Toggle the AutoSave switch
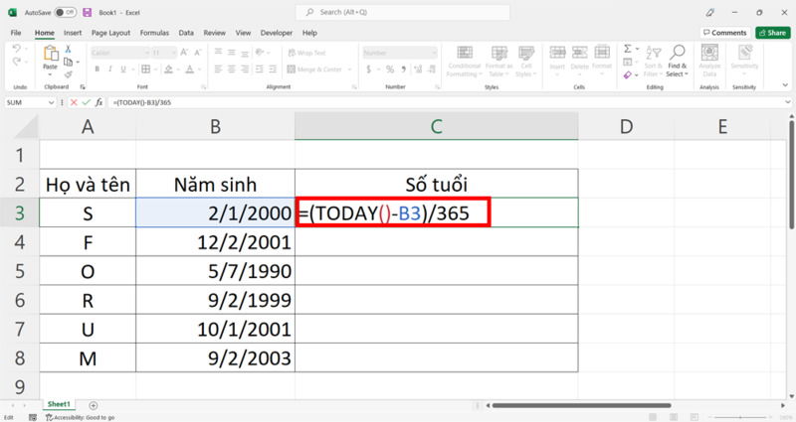The image size is (796, 422). [x=66, y=12]
